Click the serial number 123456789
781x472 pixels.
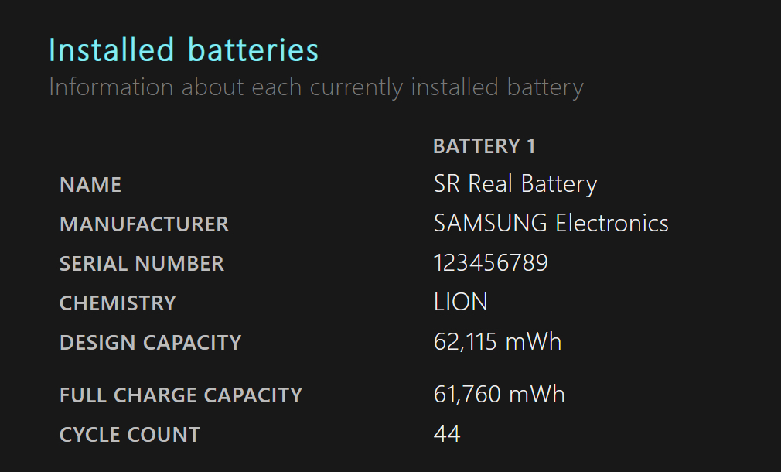(x=490, y=263)
